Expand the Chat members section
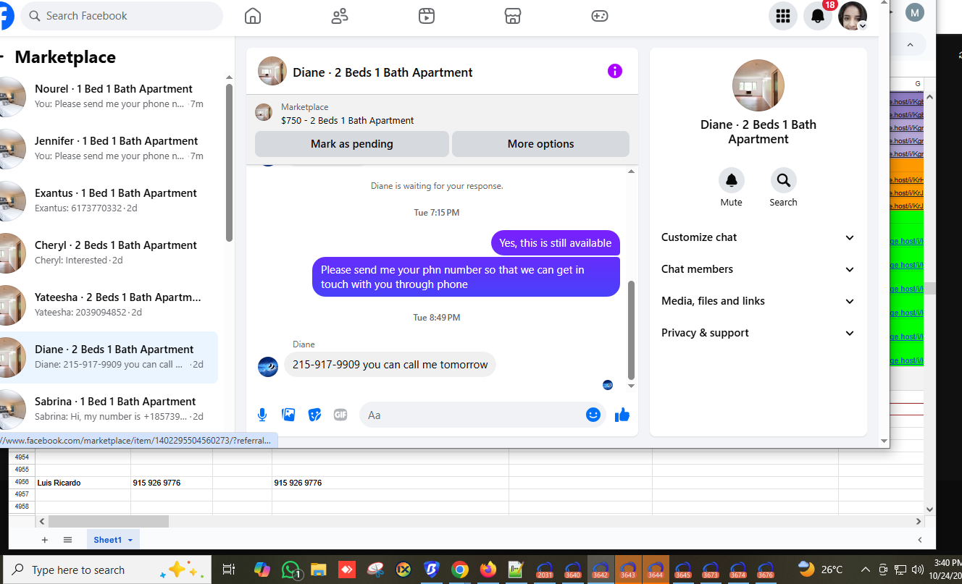Viewport: 962px width, 584px height. pyautogui.click(x=758, y=269)
